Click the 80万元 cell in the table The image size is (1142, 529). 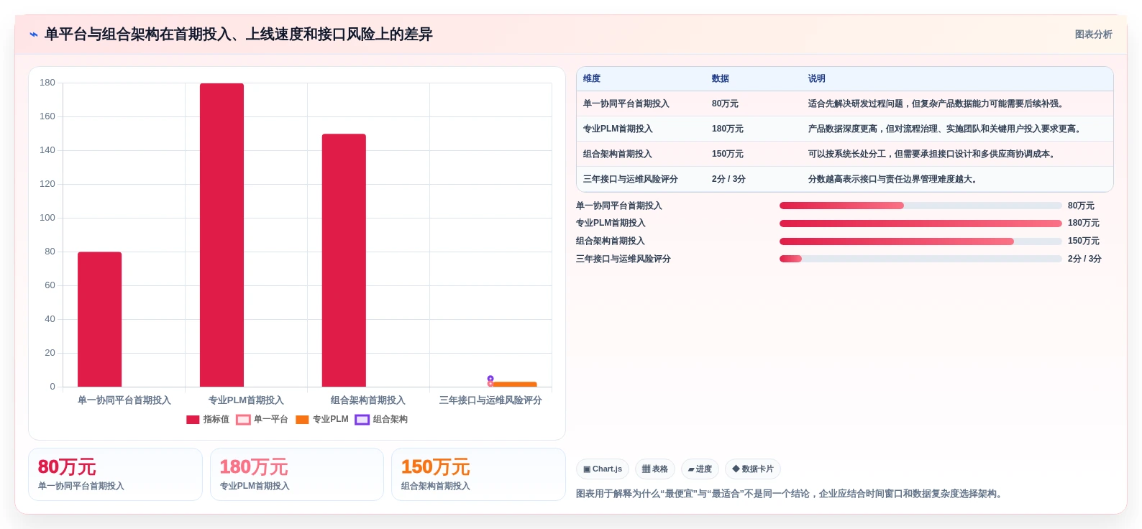(725, 104)
